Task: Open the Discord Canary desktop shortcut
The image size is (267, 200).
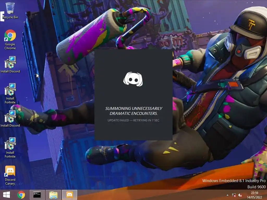Action: tap(10, 176)
